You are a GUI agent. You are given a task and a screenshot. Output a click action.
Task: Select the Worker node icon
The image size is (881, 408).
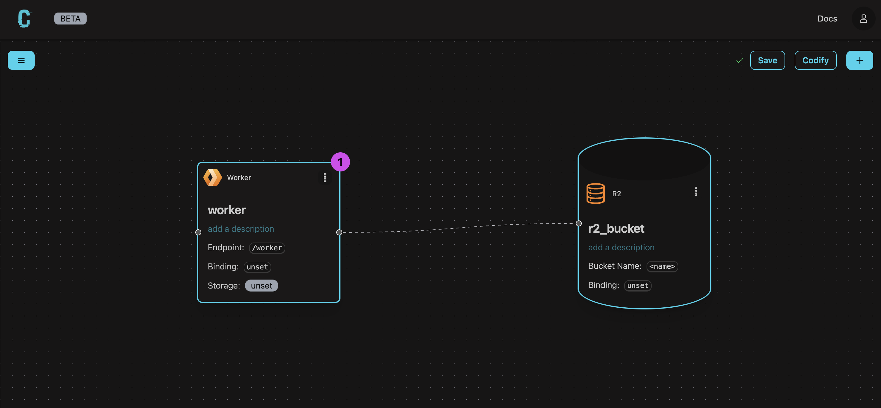(x=213, y=177)
